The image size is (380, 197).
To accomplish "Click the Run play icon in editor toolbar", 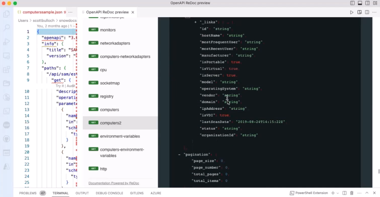I will (x=351, y=12).
